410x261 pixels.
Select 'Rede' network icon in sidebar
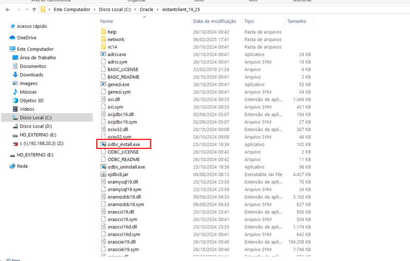[12, 166]
